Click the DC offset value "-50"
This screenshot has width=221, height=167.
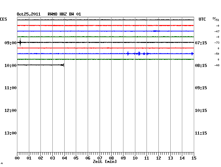[217, 54]
